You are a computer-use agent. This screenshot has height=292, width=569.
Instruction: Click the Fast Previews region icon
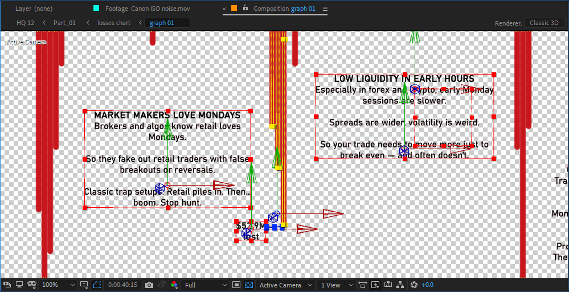(236, 285)
